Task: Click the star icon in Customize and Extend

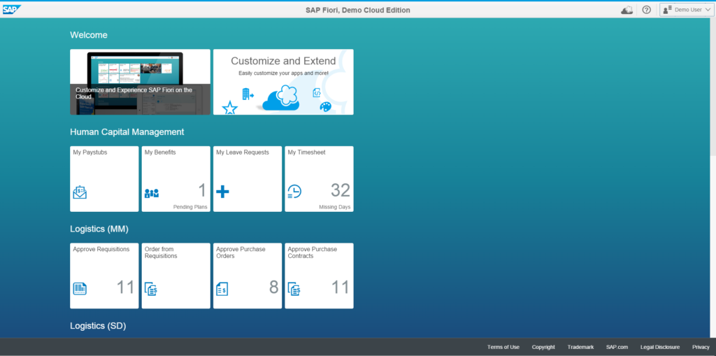Action: pos(229,108)
